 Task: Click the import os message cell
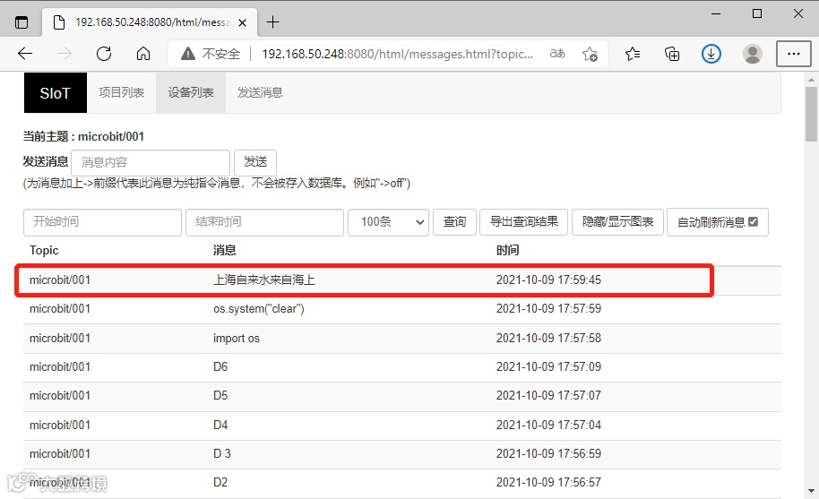[236, 339]
